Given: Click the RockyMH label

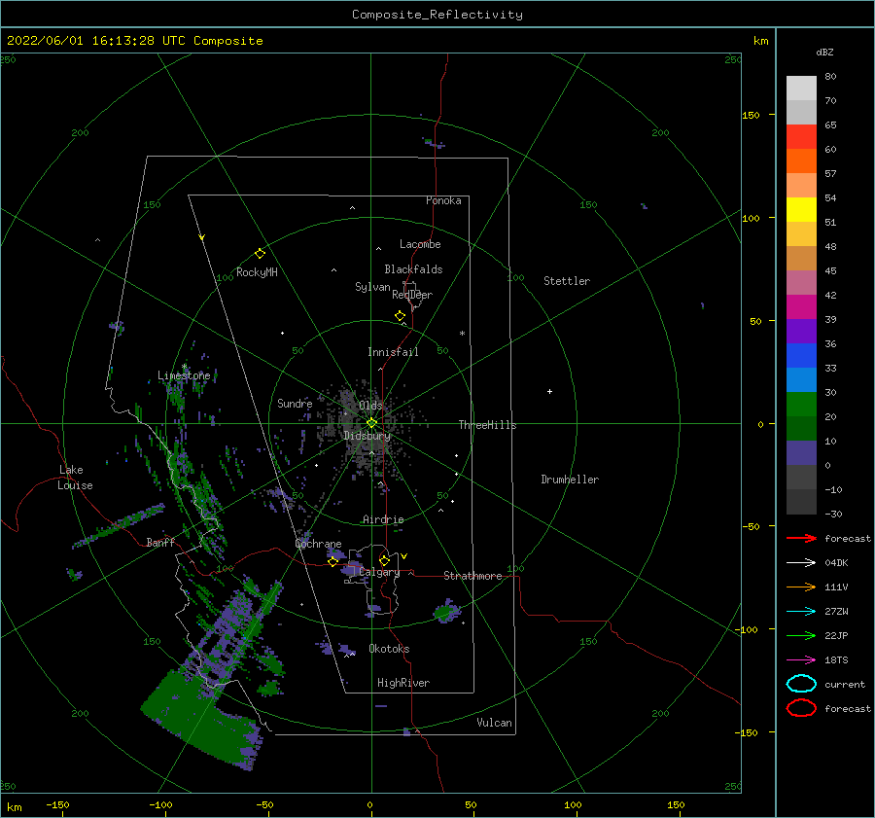Looking at the screenshot, I should [257, 272].
